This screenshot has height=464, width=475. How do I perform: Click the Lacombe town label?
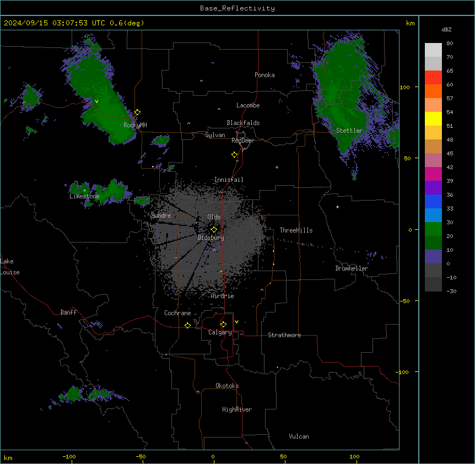248,105
